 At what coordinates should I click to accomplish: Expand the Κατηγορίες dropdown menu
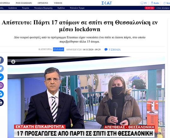tap(5, 3)
